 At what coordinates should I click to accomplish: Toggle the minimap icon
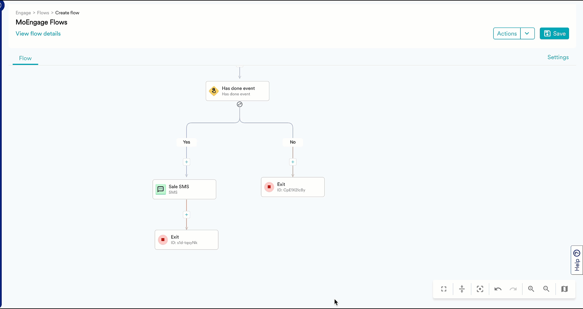[x=564, y=289]
